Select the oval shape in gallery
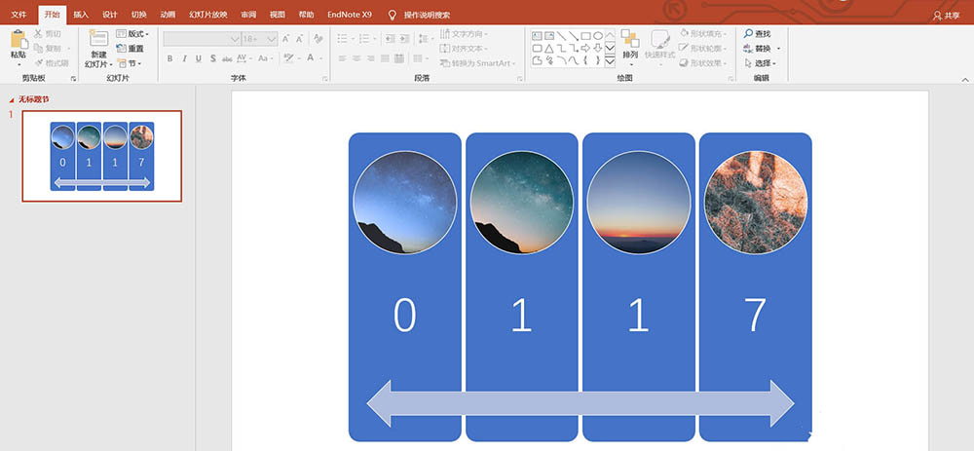The image size is (974, 451). point(598,36)
